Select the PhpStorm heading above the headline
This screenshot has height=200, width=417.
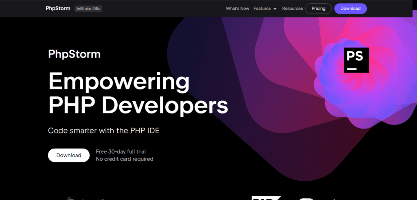tap(74, 54)
